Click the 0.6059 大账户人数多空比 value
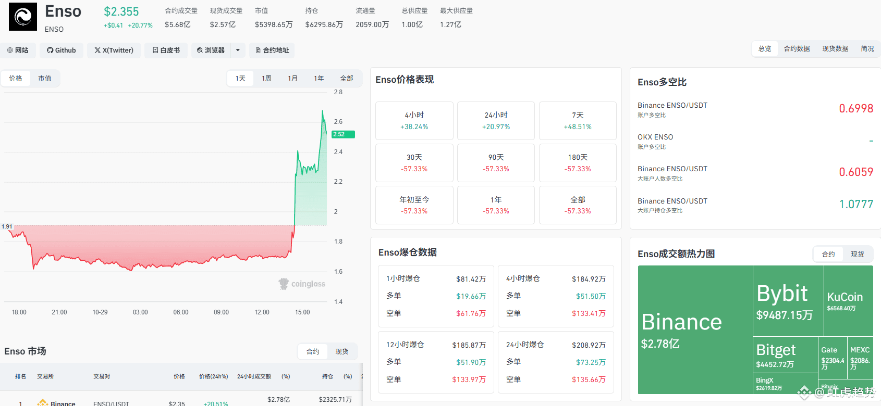Viewport: 881px width, 406px height. pos(856,172)
